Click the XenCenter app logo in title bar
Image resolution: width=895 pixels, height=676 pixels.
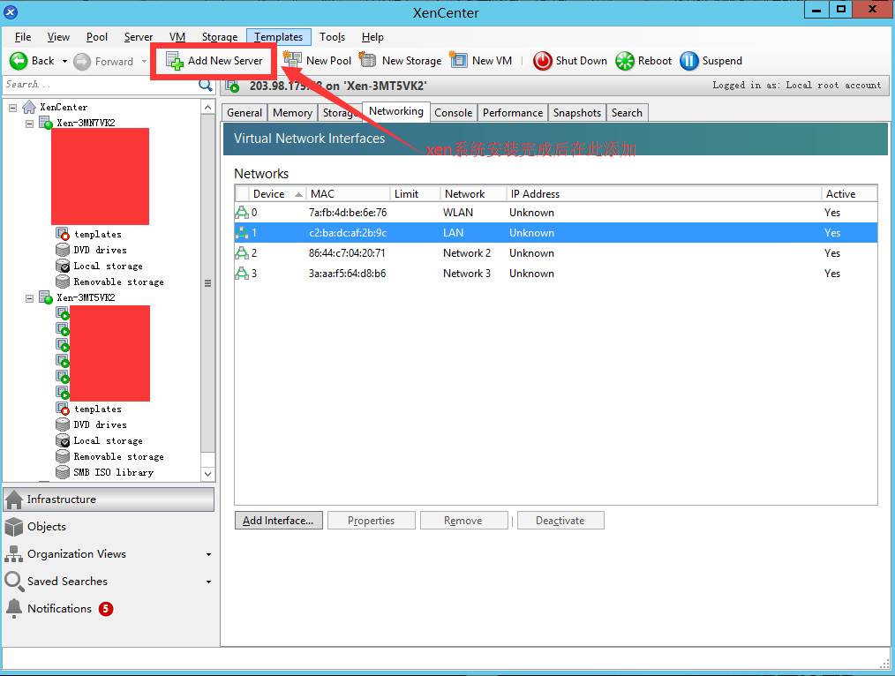click(11, 11)
